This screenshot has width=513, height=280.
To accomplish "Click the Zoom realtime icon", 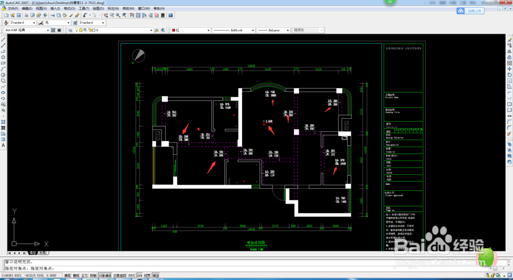I will point(112,15).
